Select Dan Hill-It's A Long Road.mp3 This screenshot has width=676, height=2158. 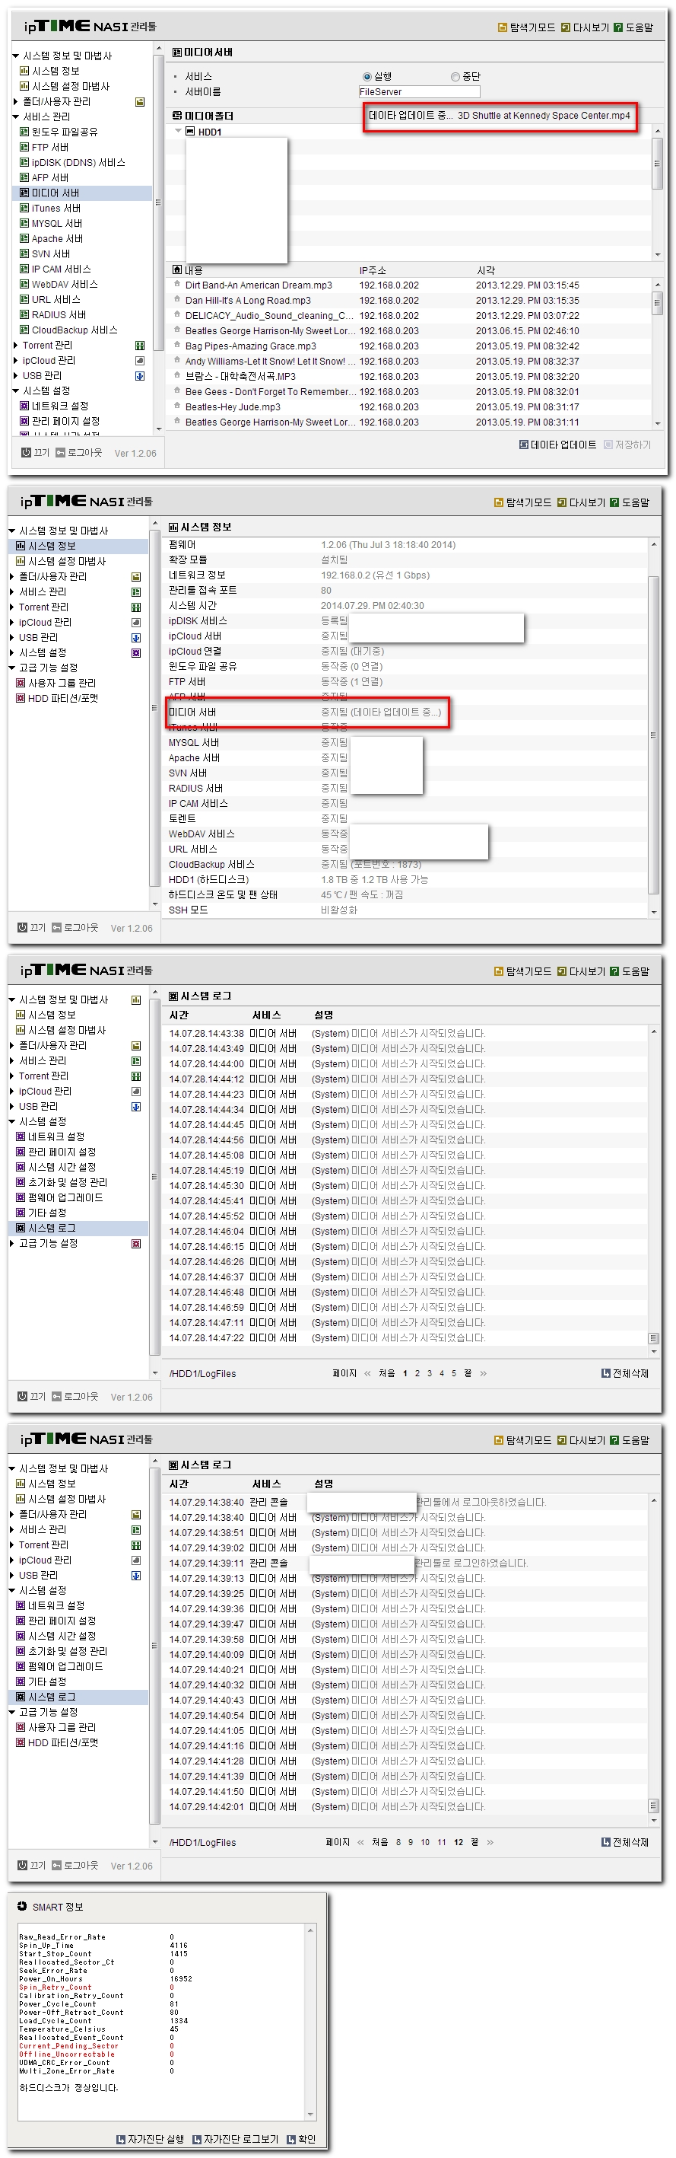point(248,300)
